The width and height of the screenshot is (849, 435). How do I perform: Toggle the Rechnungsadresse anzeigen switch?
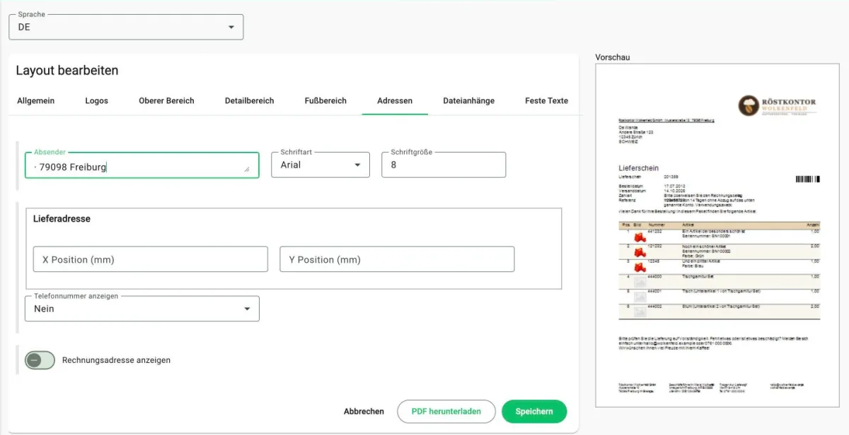coord(40,360)
